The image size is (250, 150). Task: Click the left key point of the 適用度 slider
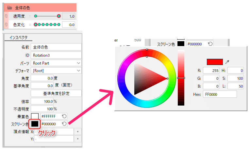coord(36,16)
